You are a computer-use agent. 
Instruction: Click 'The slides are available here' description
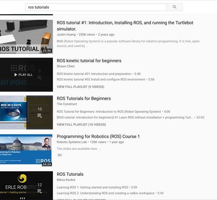79,149
